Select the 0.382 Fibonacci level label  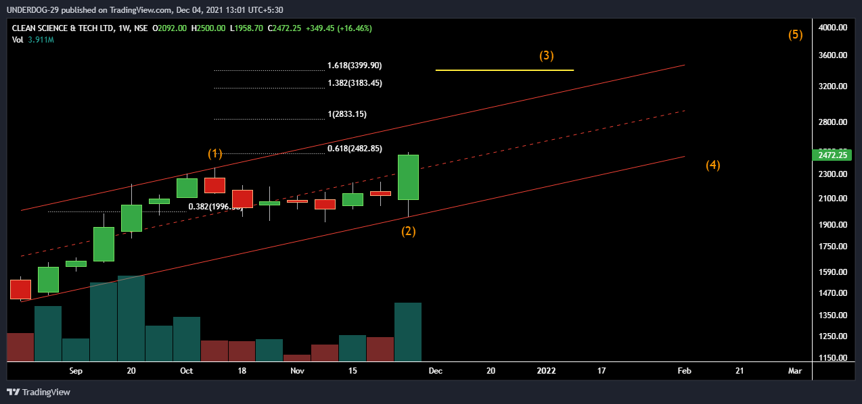click(x=215, y=207)
